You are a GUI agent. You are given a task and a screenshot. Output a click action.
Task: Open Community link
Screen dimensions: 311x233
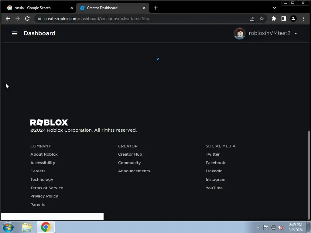129,163
